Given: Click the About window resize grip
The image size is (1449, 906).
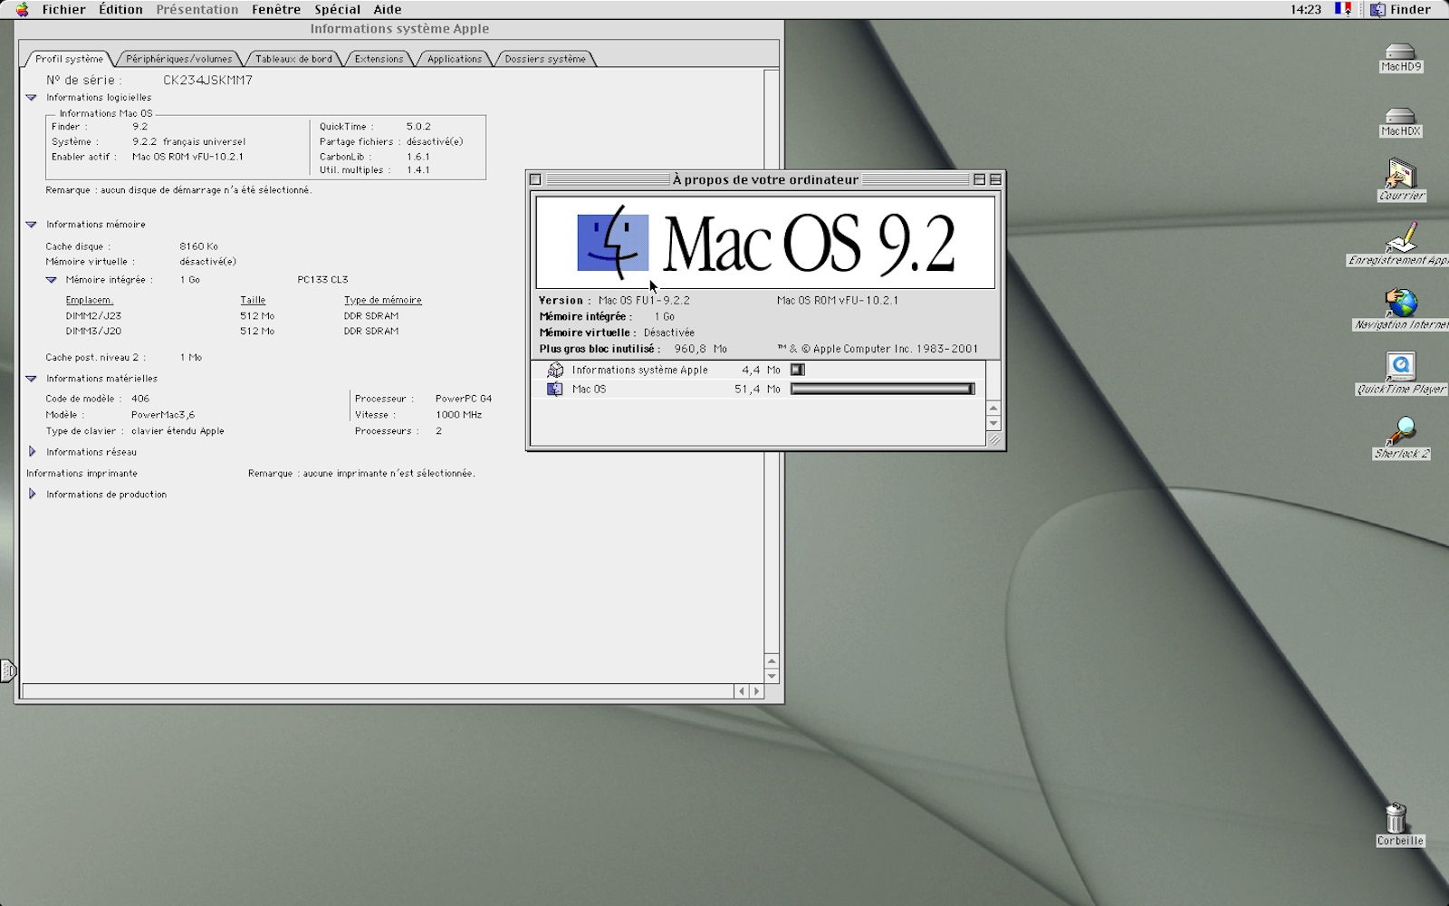Looking at the screenshot, I should (993, 439).
